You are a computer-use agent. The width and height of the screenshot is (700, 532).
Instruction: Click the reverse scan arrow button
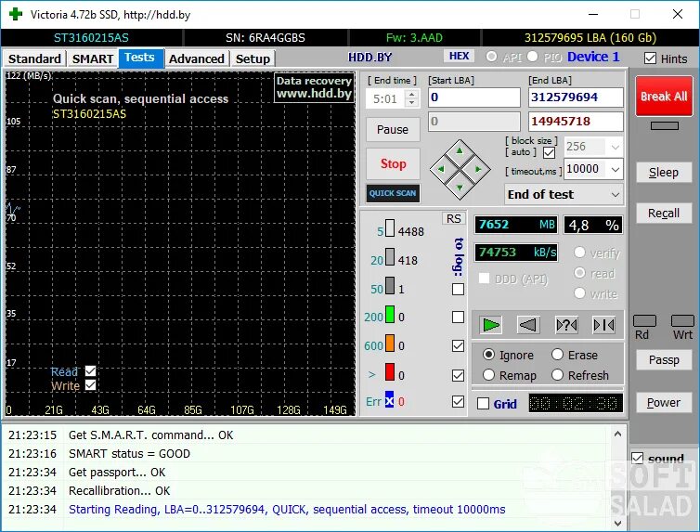pyautogui.click(x=528, y=324)
